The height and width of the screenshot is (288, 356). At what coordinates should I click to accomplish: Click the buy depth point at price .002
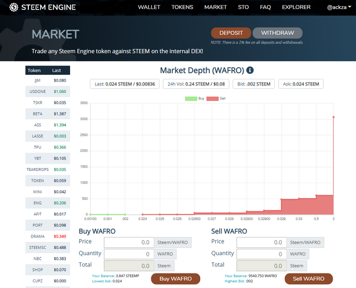point(125,214)
